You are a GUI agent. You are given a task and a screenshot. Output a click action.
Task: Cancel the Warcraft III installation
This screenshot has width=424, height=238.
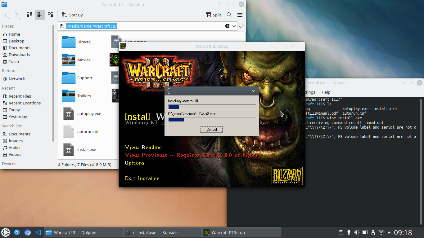(x=211, y=129)
